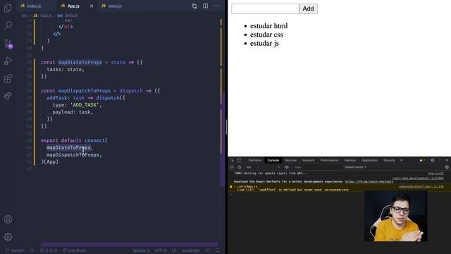Image resolution: width=451 pixels, height=254 pixels.
Task: Select the DevTools Console tab
Action: coord(273,160)
